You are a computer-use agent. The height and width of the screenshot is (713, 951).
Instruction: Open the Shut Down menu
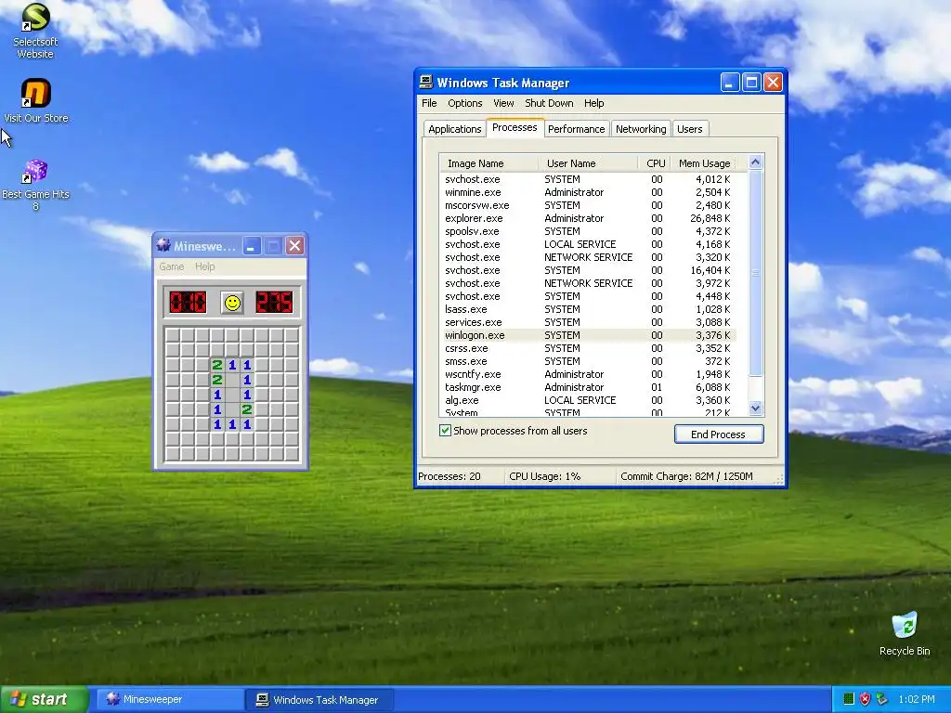549,103
